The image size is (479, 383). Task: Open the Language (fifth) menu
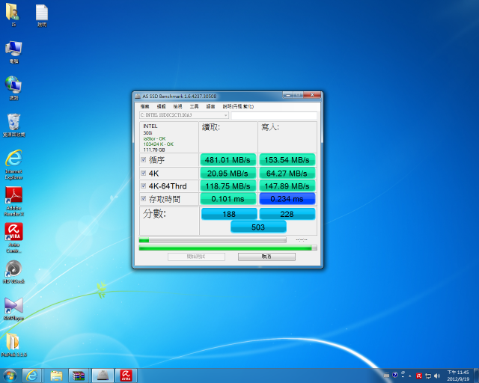[x=210, y=106]
